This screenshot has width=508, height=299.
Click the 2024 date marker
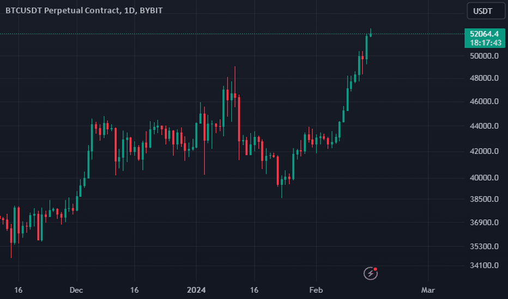tap(196, 290)
